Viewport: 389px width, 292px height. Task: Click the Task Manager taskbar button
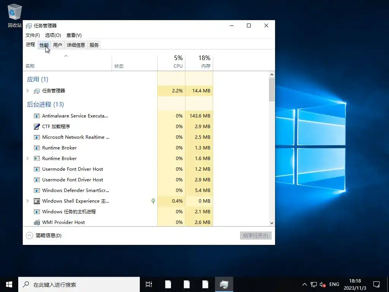pyautogui.click(x=224, y=284)
